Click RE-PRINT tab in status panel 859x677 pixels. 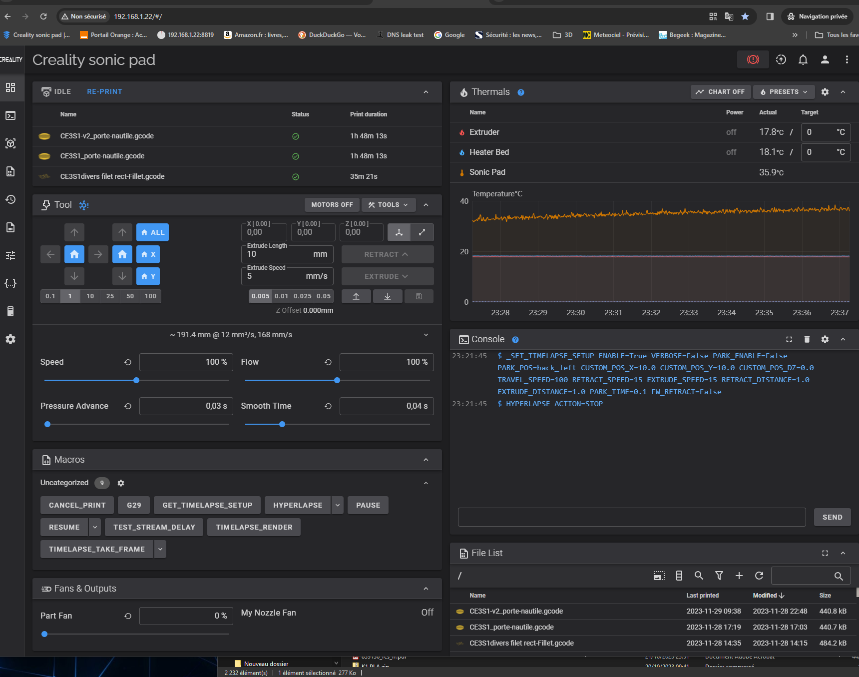[104, 91]
